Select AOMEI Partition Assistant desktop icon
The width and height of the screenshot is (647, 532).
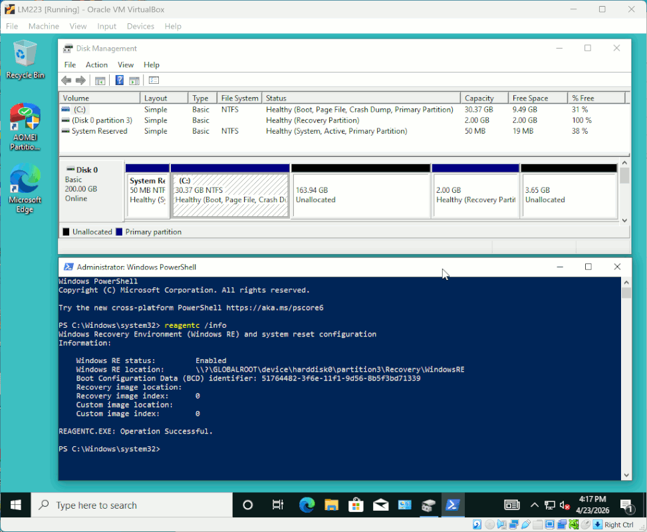[x=25, y=127]
